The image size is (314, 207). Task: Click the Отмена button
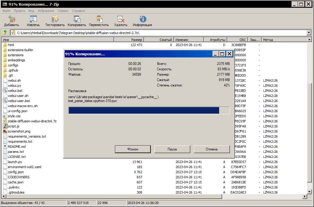point(212,149)
